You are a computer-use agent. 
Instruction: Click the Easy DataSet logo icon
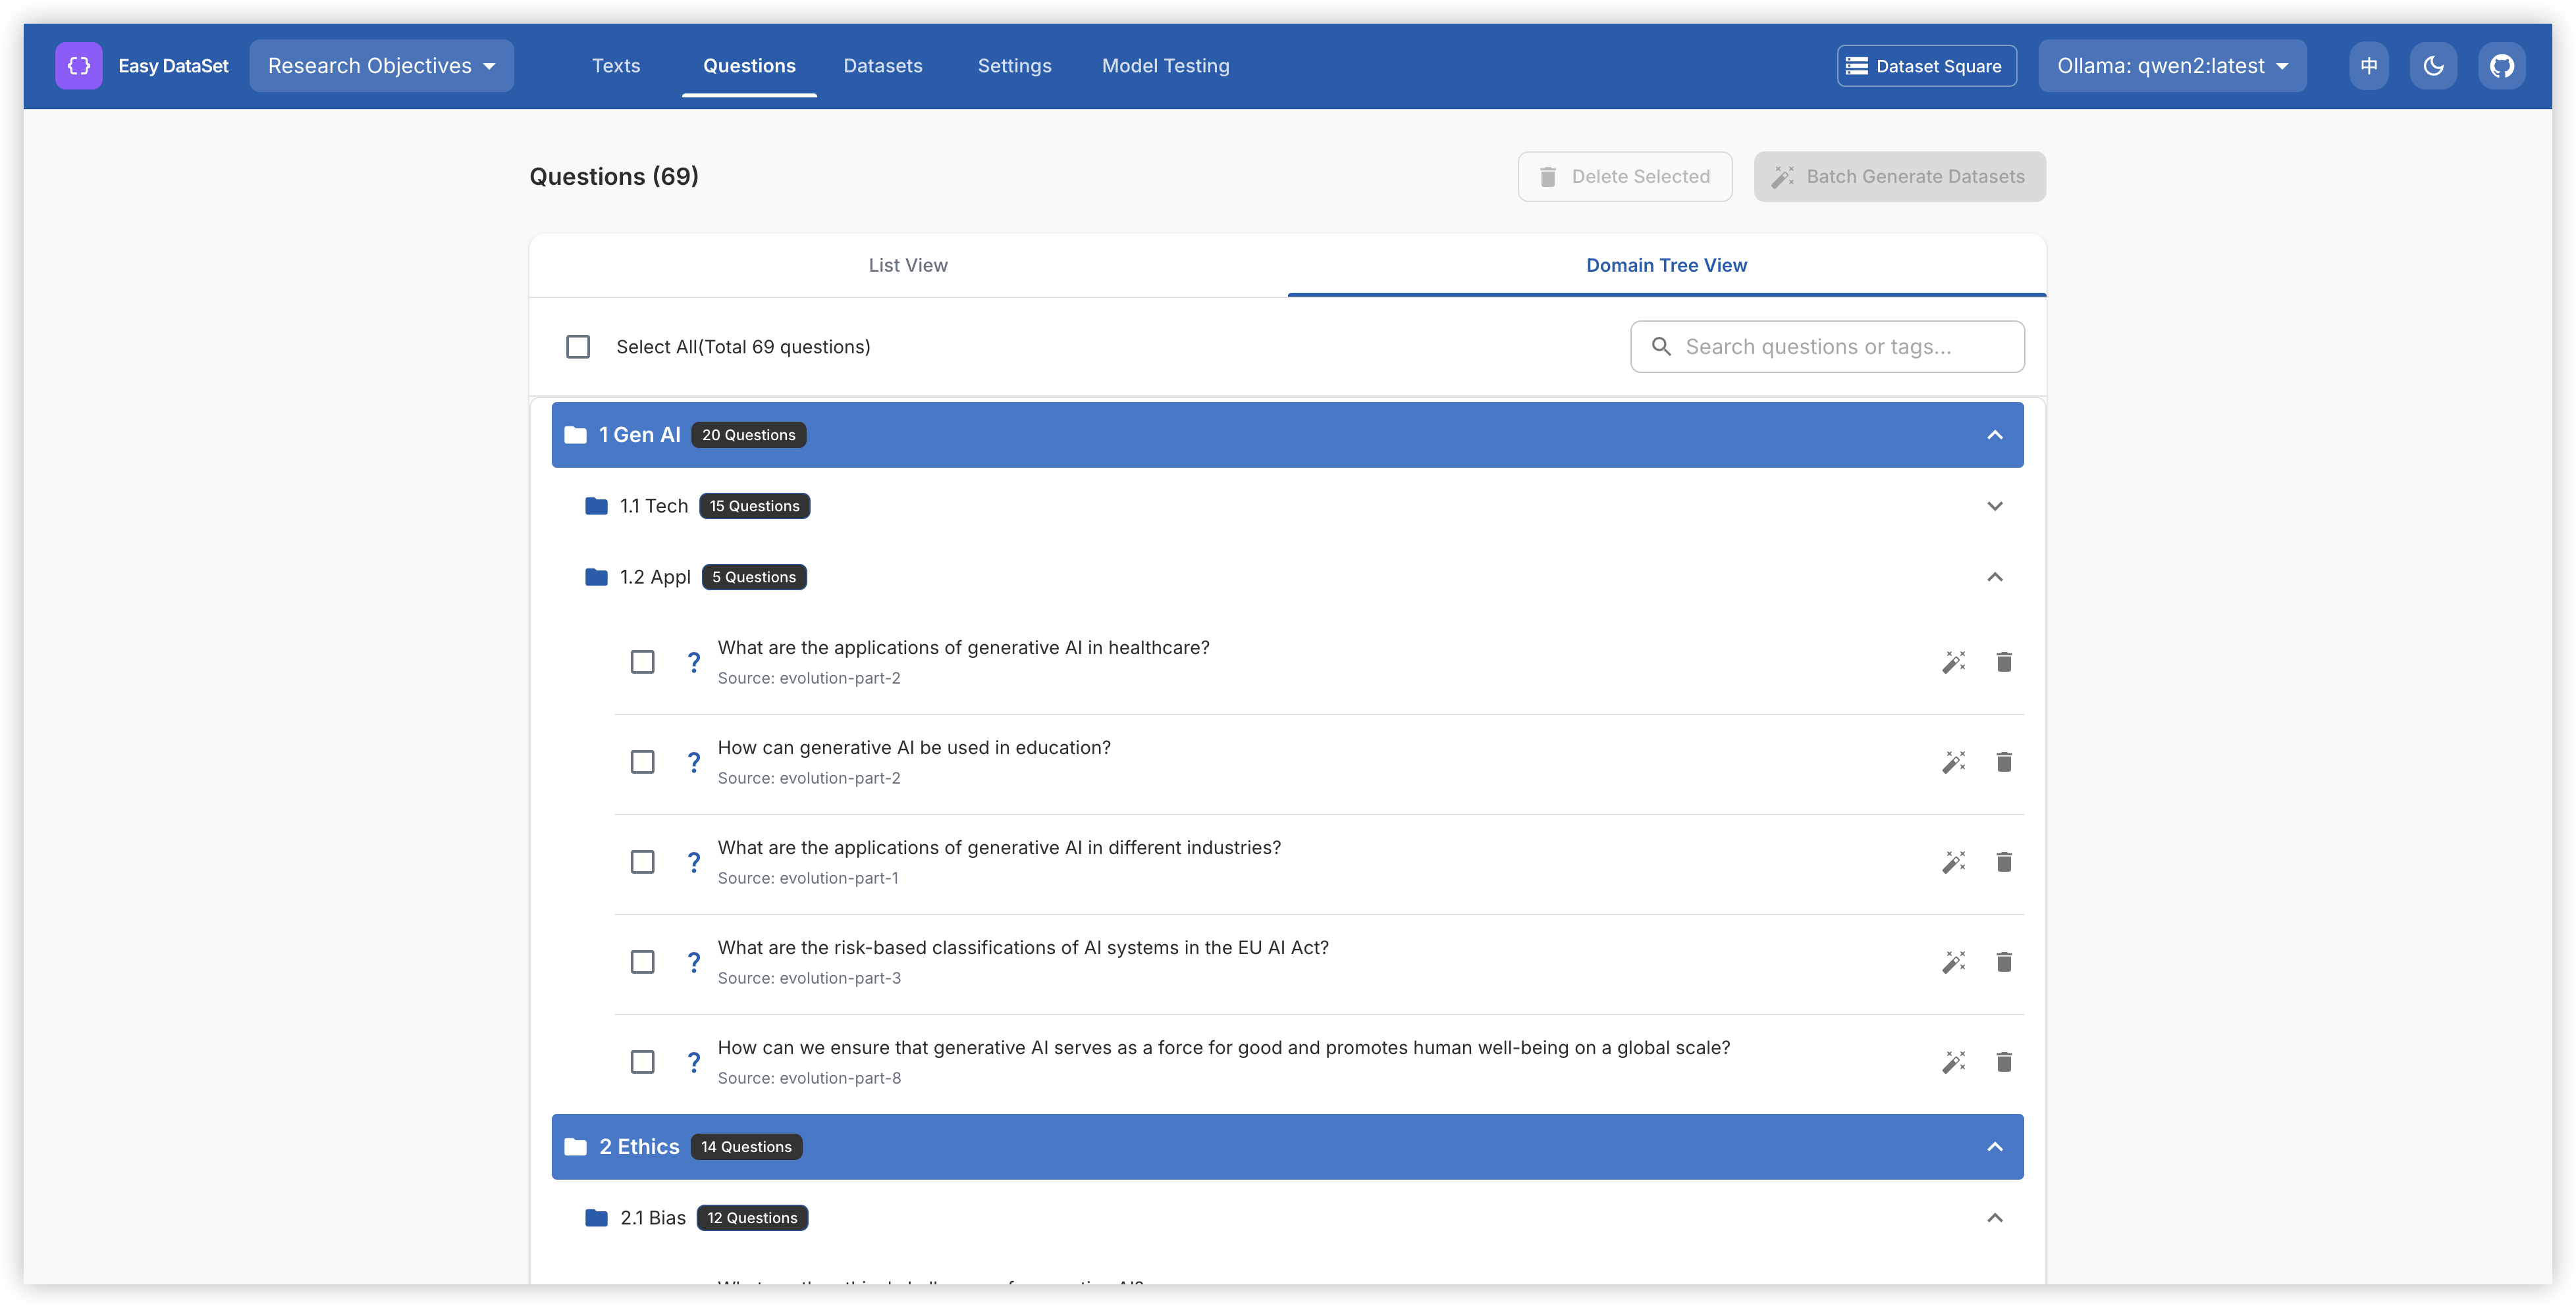coord(79,66)
